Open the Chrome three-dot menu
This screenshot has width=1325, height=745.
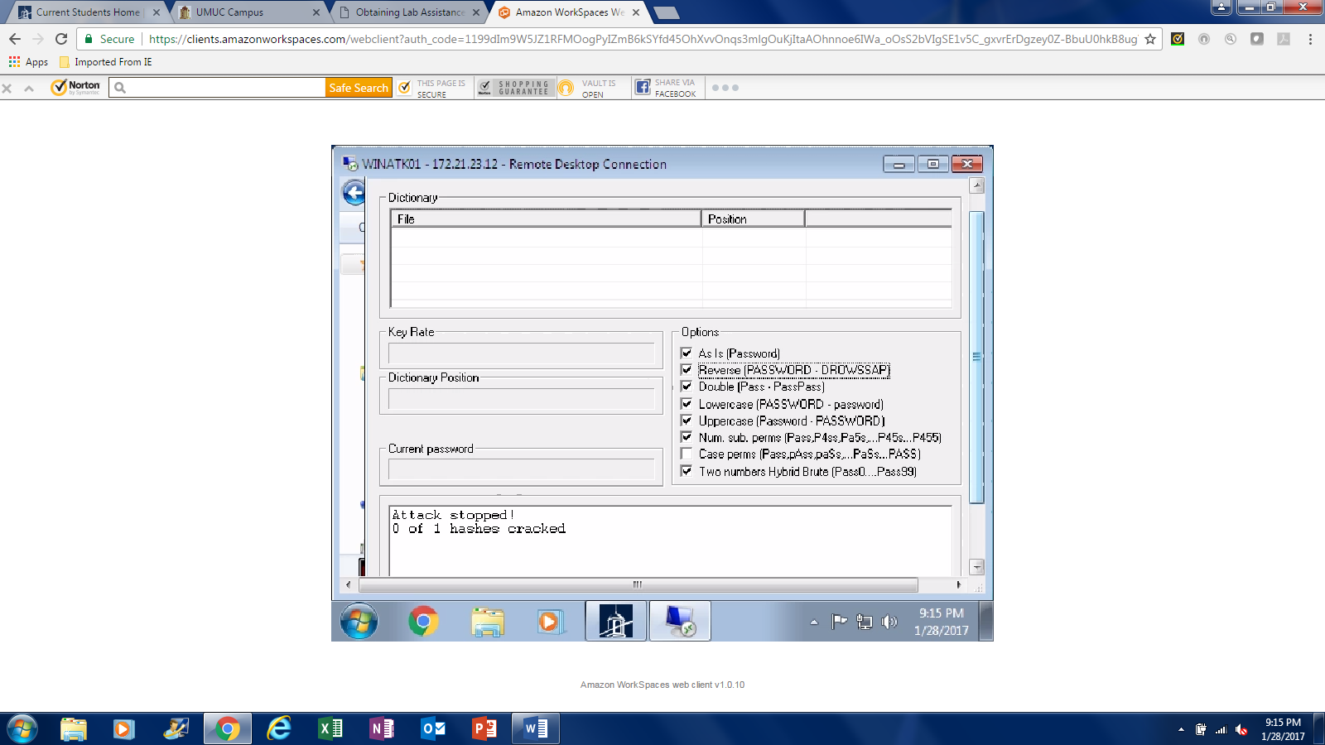1310,39
